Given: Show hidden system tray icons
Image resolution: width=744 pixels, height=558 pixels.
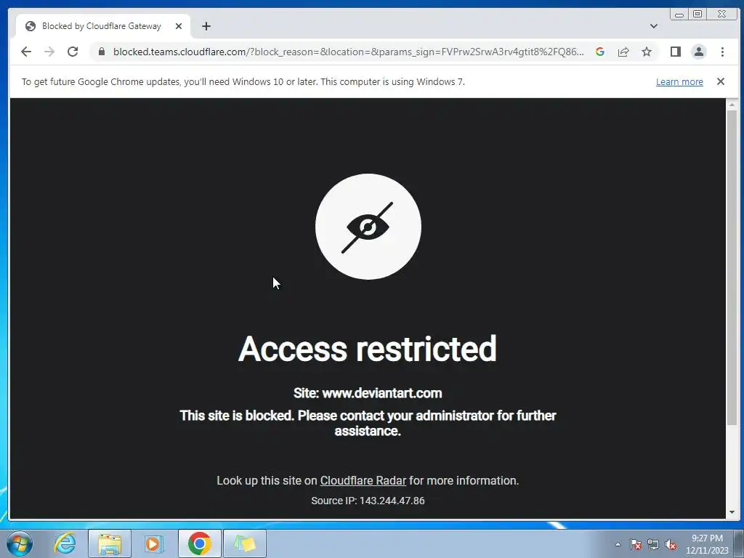Looking at the screenshot, I should coord(618,544).
